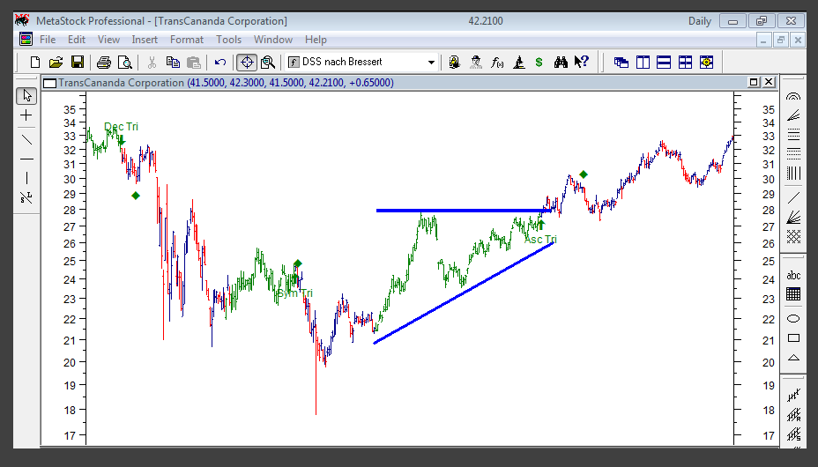Select the Rectangle drawing tool
This screenshot has width=818, height=467.
coord(793,338)
